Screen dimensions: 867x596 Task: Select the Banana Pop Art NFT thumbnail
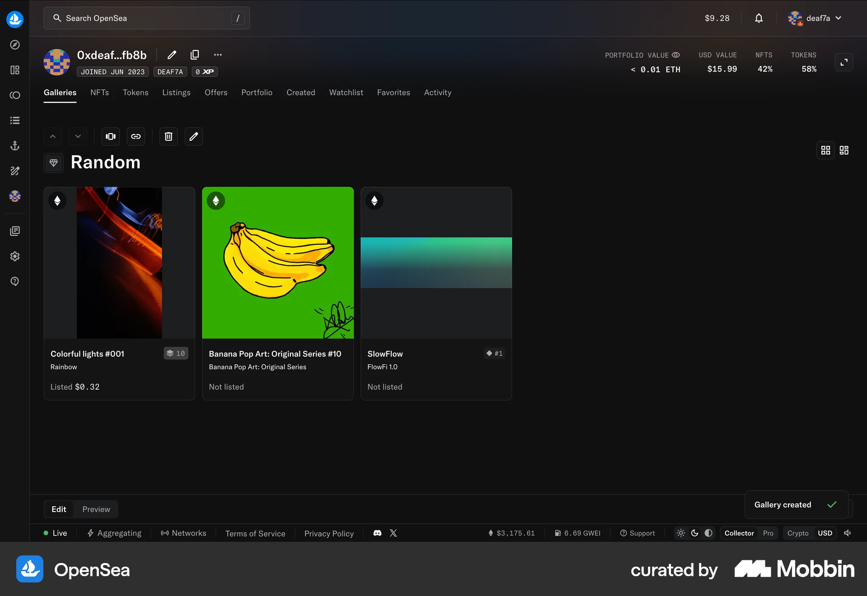(x=278, y=262)
